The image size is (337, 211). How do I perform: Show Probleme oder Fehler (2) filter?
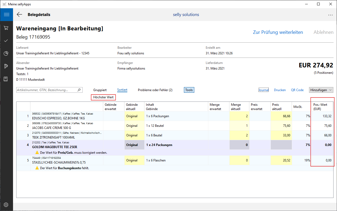(155, 90)
